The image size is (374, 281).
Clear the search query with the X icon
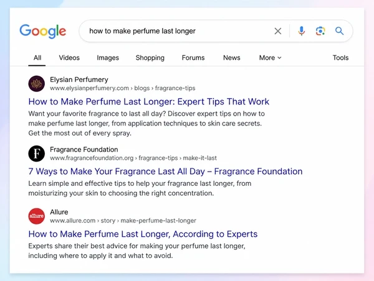click(277, 31)
